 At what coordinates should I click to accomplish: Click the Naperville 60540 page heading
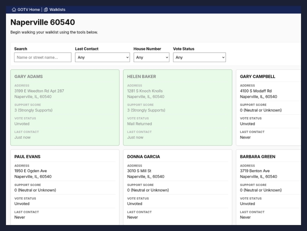click(x=43, y=22)
